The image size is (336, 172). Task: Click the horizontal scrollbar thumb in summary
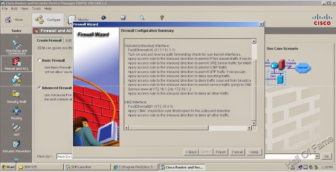(x=168, y=128)
